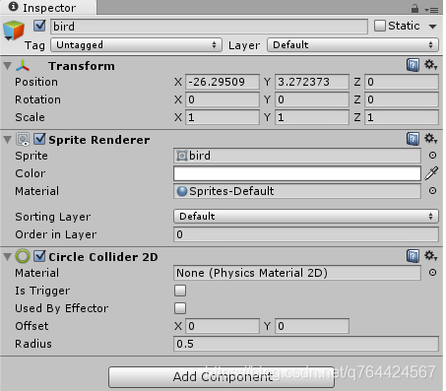Enable the Static checkbox
The height and width of the screenshot is (391, 446).
pyautogui.click(x=380, y=26)
